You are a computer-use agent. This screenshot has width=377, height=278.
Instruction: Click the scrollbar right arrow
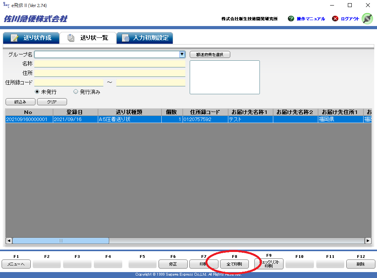(368, 241)
